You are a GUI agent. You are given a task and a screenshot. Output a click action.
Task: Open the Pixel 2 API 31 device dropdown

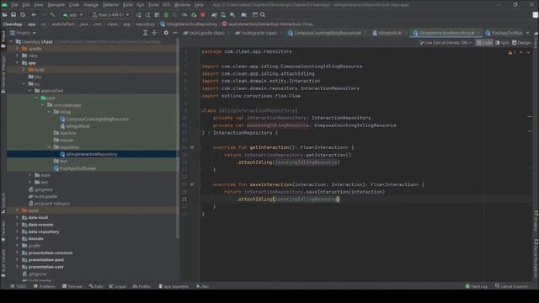coord(110,15)
